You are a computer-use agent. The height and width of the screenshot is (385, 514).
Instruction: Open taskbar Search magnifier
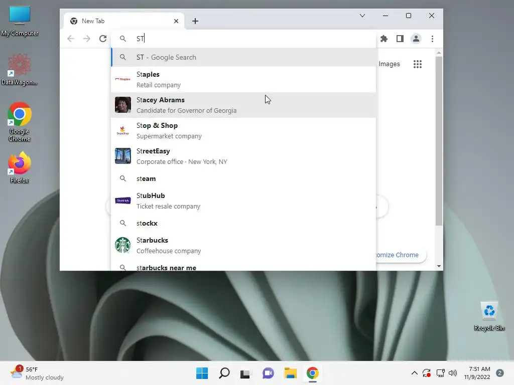click(x=224, y=373)
